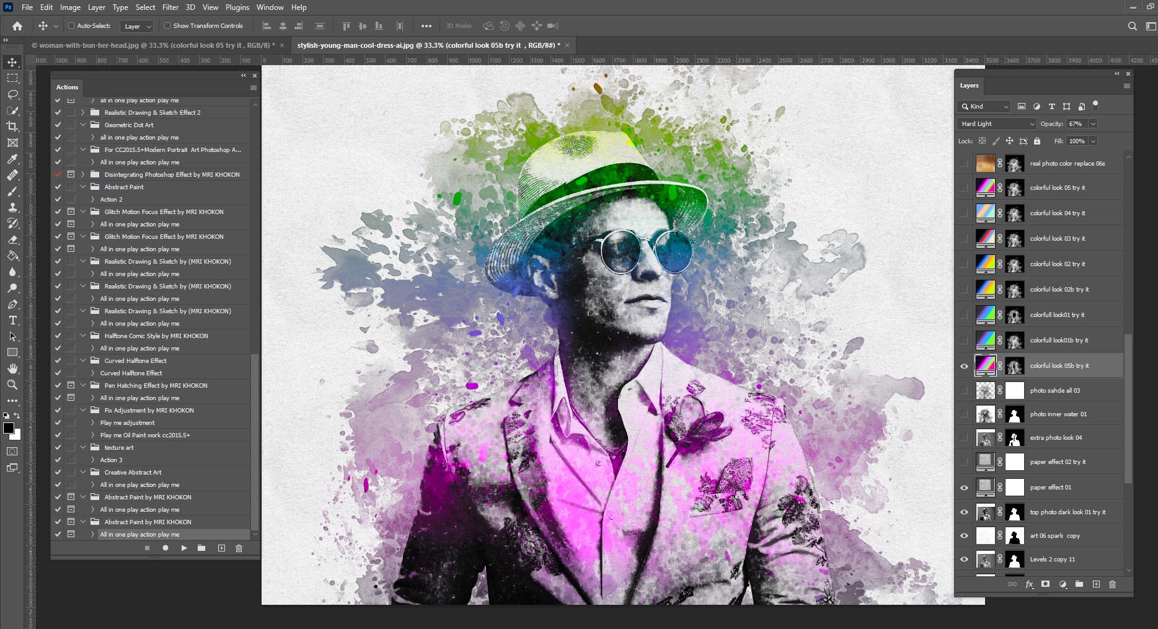The width and height of the screenshot is (1158, 629).
Task: Show the real photo color replace layer
Action: pyautogui.click(x=964, y=164)
